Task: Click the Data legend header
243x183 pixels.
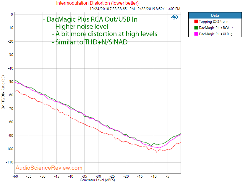Action: 215,15
